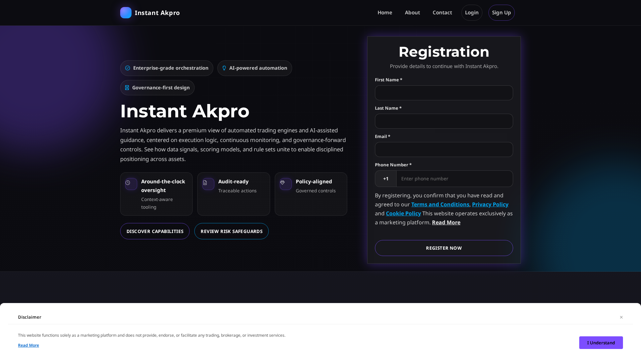This screenshot has height=360, width=641.
Task: Click the 'Last Name *' field label
Action: tap(388, 108)
